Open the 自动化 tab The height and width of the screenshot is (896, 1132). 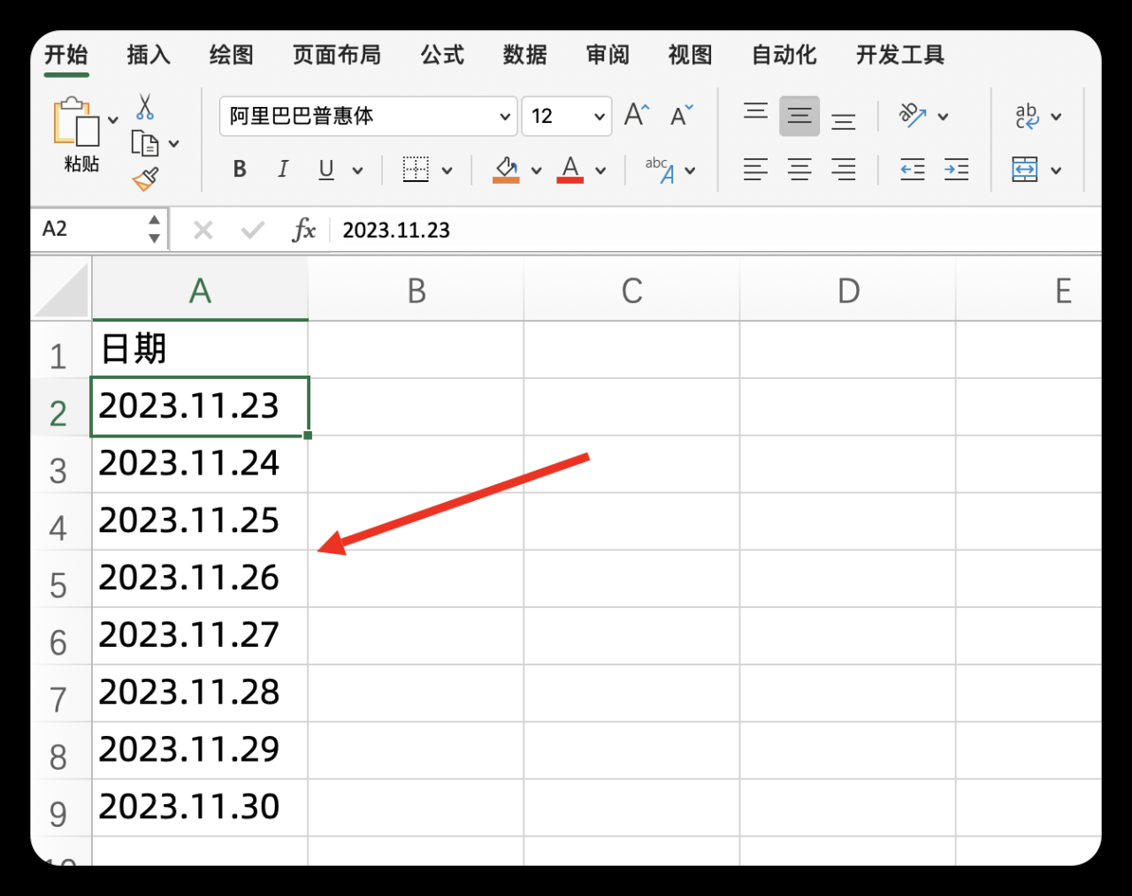pyautogui.click(x=784, y=55)
